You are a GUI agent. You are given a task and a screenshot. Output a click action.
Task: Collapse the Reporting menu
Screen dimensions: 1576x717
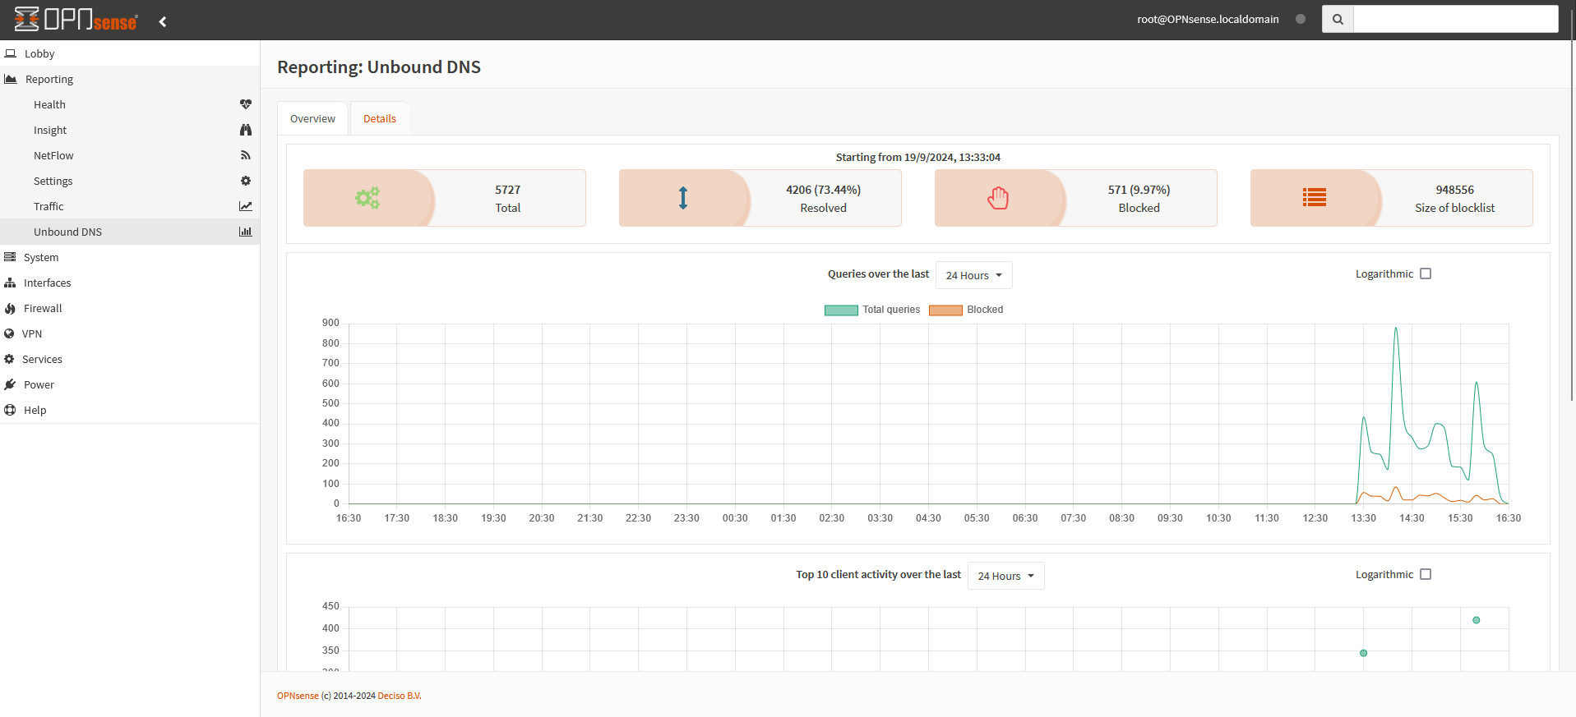click(x=130, y=79)
